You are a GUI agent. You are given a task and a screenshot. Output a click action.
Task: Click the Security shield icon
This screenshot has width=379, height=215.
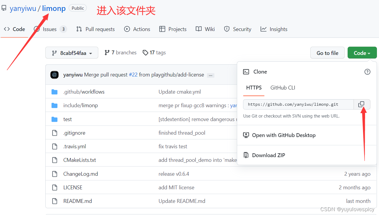[227, 29]
